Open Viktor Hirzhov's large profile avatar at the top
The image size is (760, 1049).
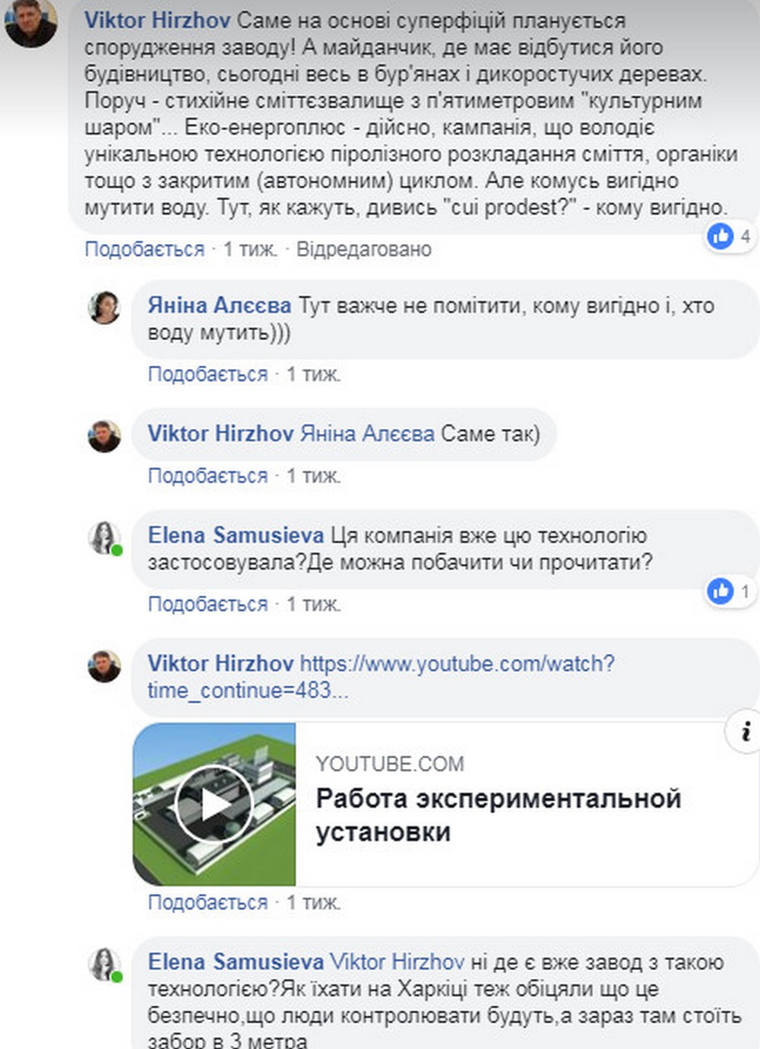(x=31, y=23)
